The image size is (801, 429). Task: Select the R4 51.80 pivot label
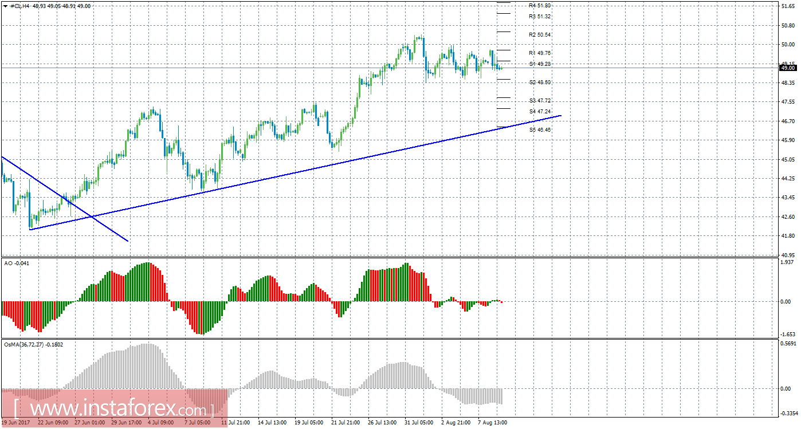(540, 5)
